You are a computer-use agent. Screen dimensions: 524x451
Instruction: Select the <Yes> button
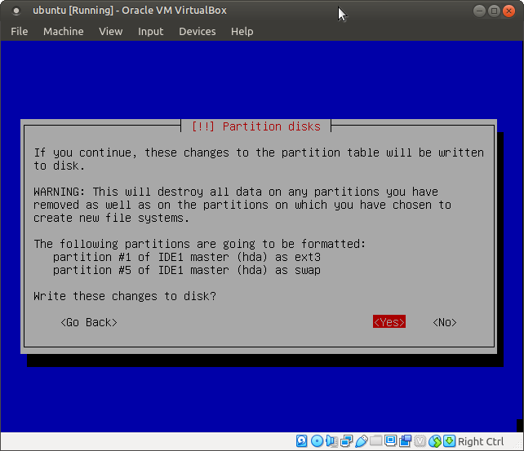tap(389, 322)
